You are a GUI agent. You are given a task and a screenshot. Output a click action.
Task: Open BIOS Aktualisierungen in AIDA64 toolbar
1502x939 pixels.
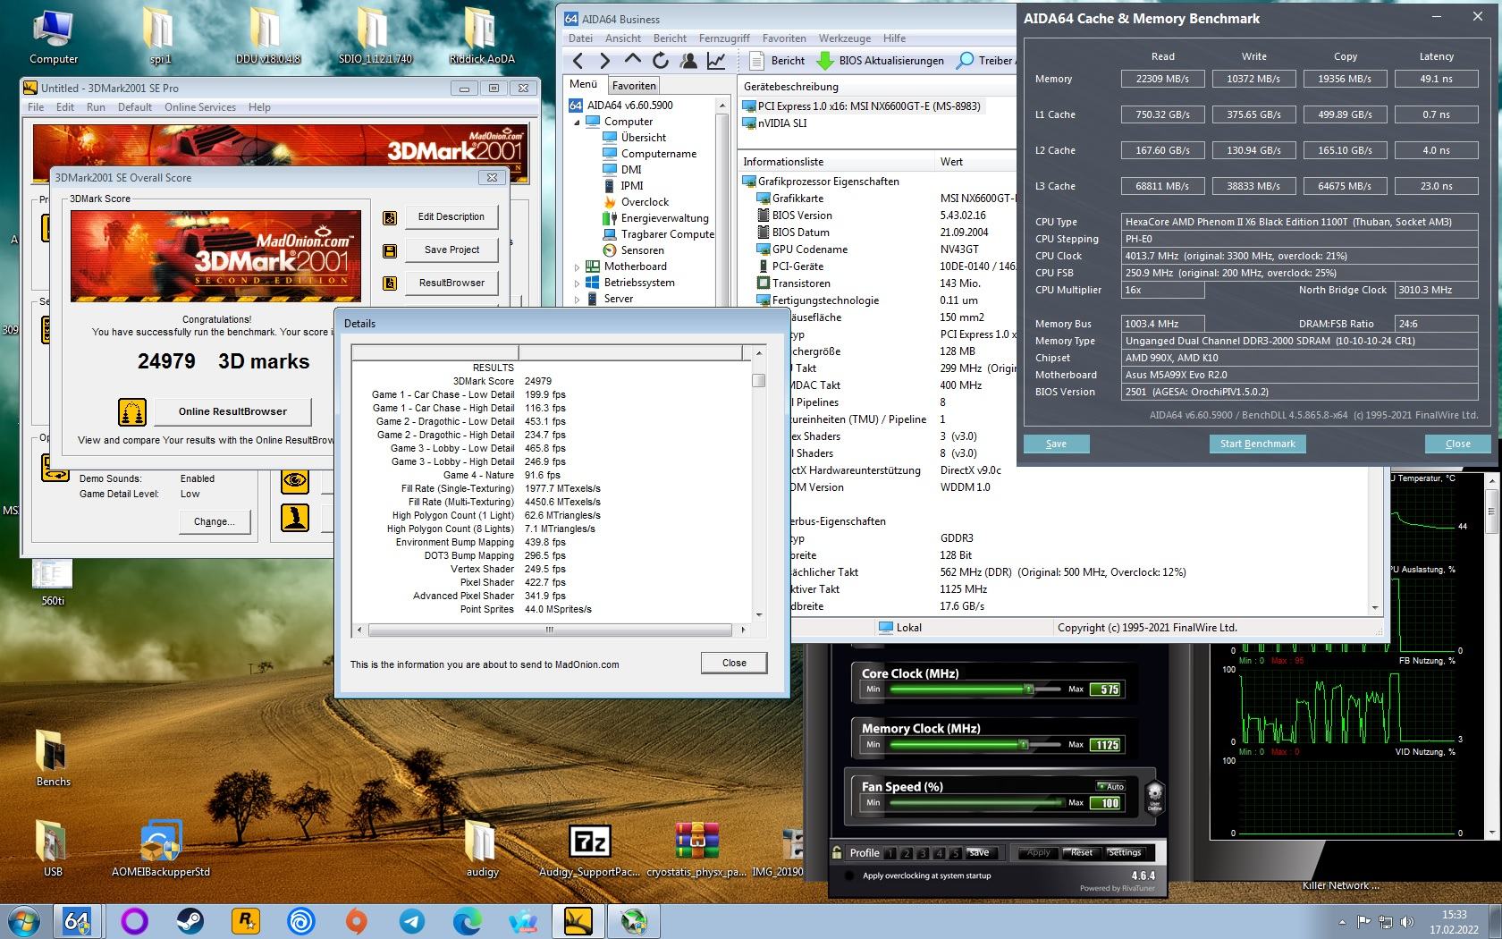(x=881, y=61)
